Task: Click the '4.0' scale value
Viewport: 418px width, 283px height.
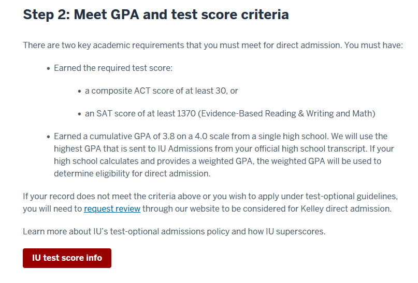Action: [x=201, y=136]
